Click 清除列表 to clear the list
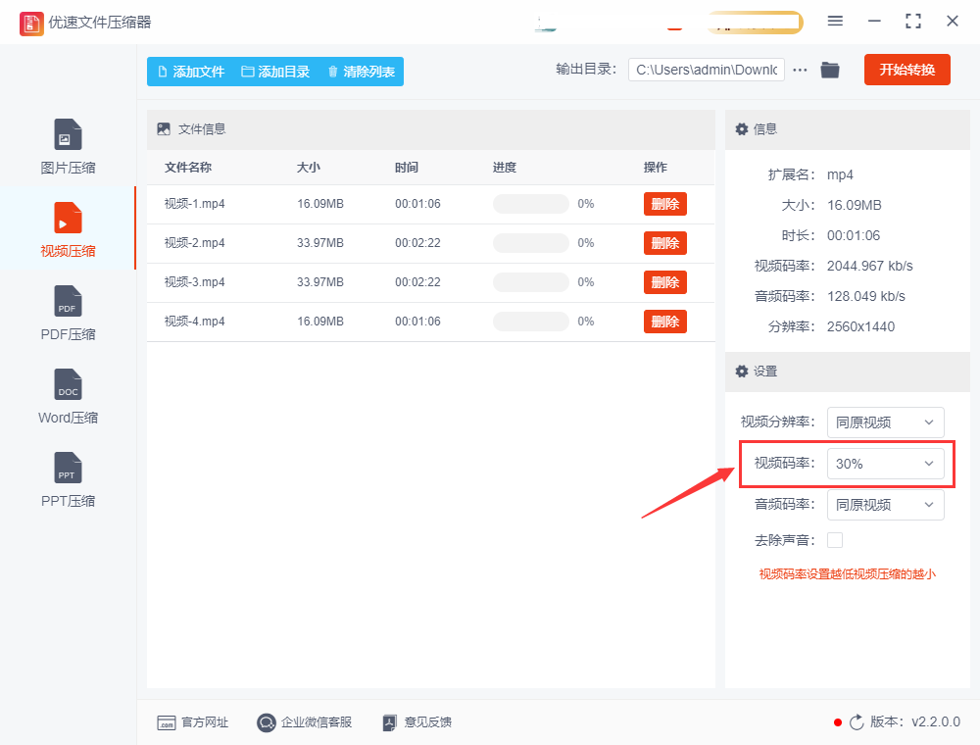 365,71
